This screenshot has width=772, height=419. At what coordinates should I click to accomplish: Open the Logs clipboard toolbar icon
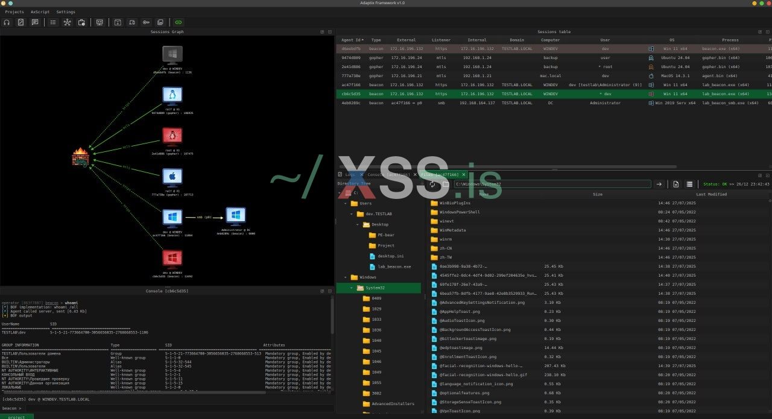(21, 22)
